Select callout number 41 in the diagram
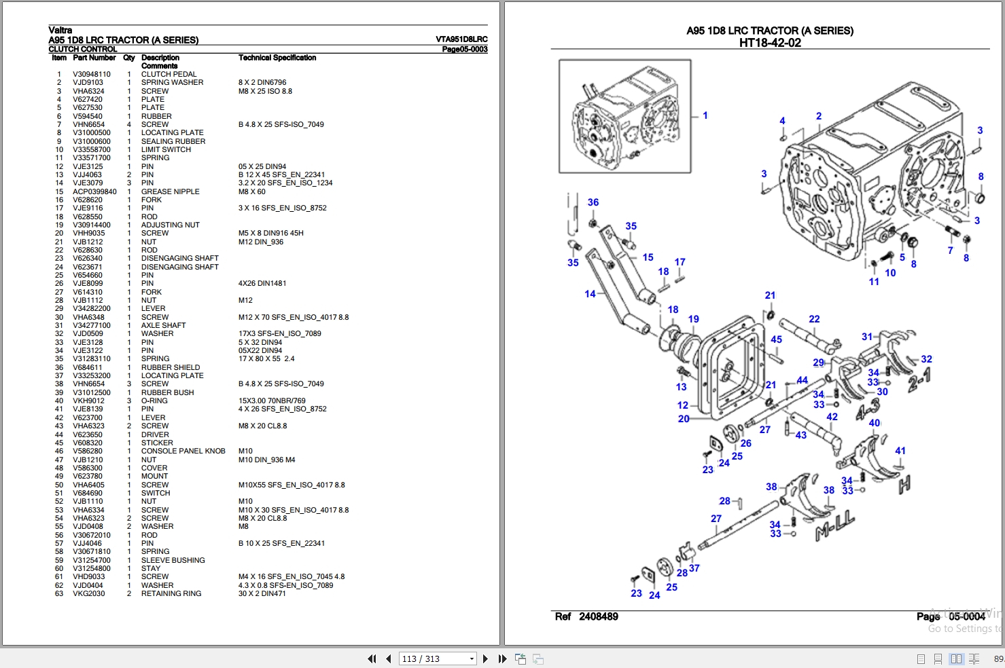 (x=900, y=451)
